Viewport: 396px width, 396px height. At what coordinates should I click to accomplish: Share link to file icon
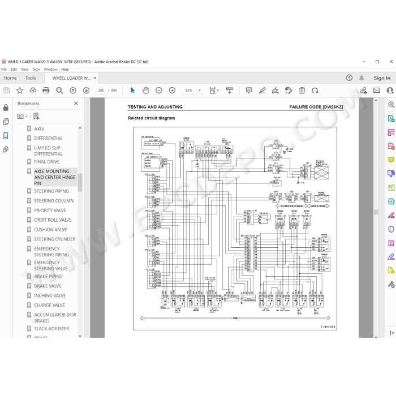pyautogui.click(x=363, y=90)
